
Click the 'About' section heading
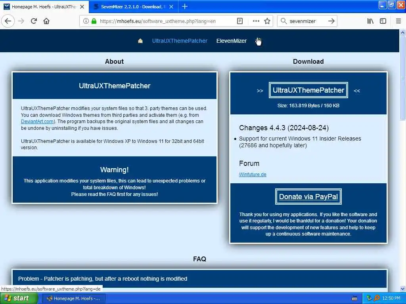point(115,61)
